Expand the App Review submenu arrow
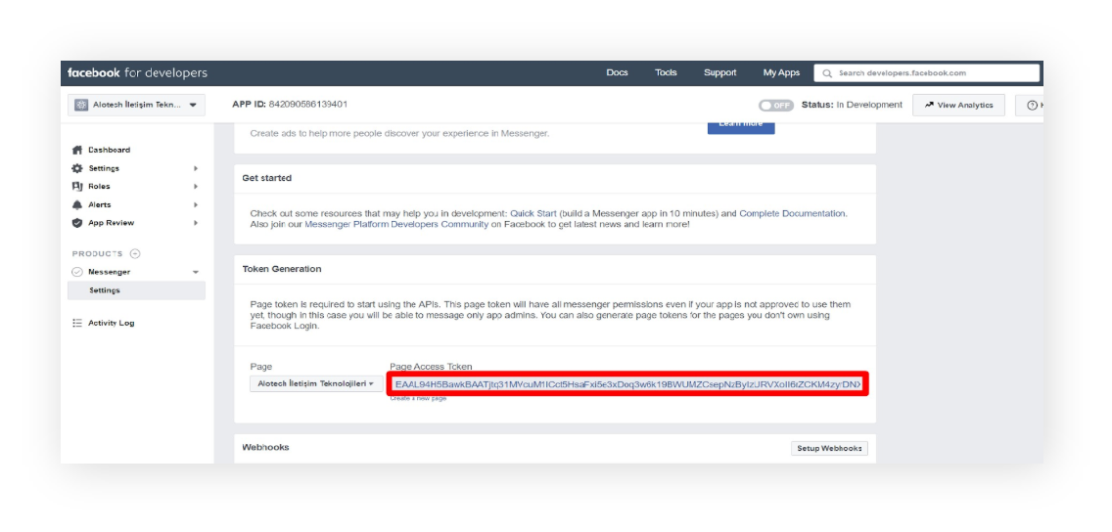The height and width of the screenshot is (532, 1112). (x=196, y=222)
